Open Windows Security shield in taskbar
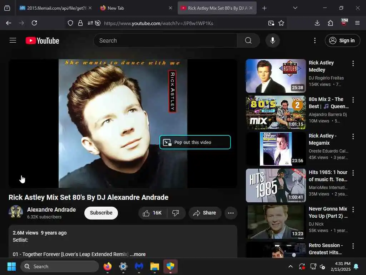This screenshot has height=275, width=366. coord(170,266)
